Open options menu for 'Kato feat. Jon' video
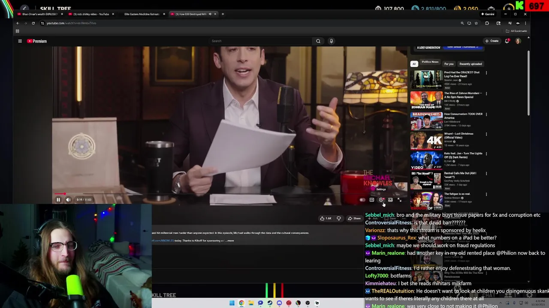This screenshot has height=308, width=549. [486, 154]
